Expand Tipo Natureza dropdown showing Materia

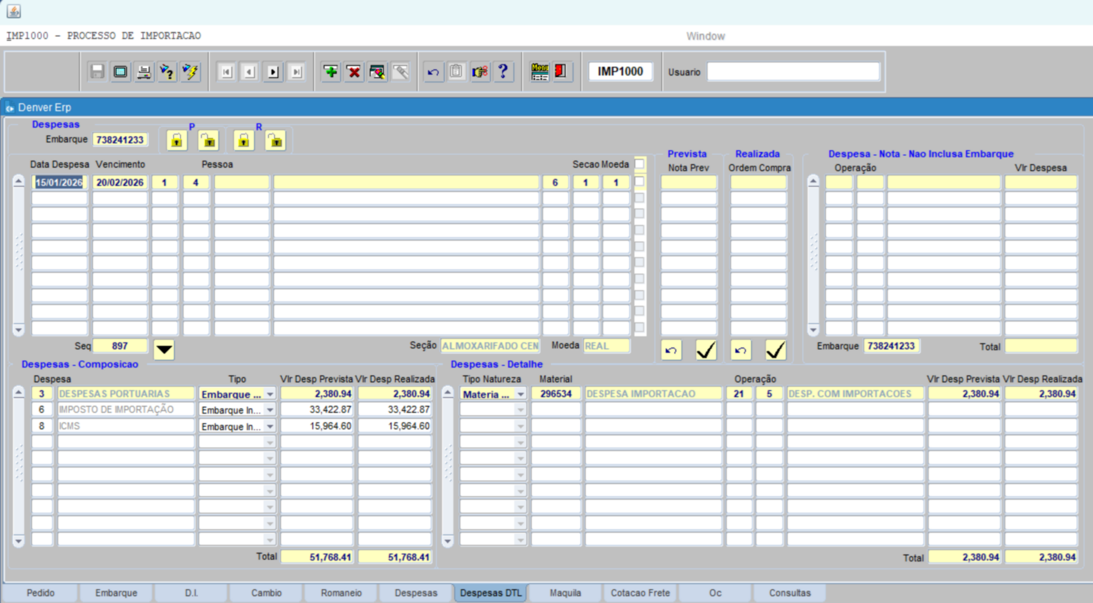point(520,394)
